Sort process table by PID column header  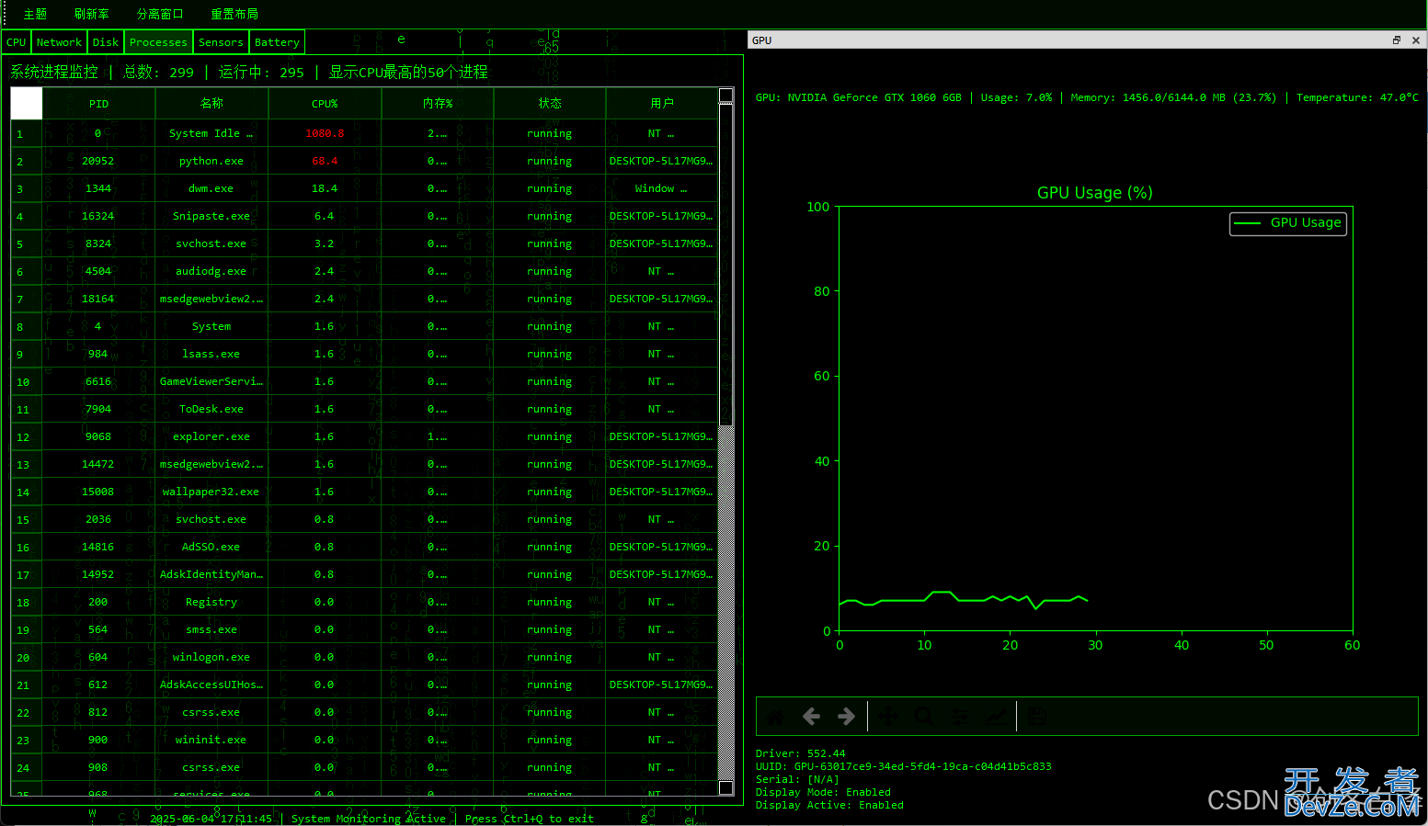pos(98,104)
